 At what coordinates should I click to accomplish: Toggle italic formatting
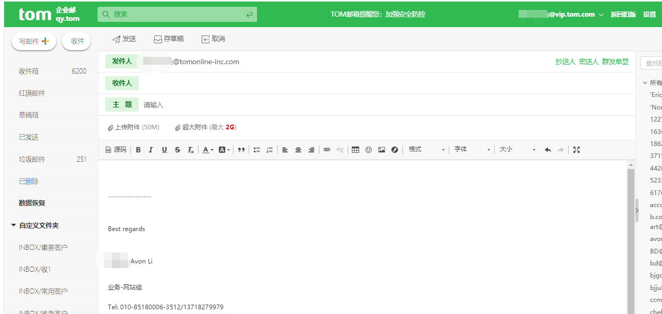(151, 150)
